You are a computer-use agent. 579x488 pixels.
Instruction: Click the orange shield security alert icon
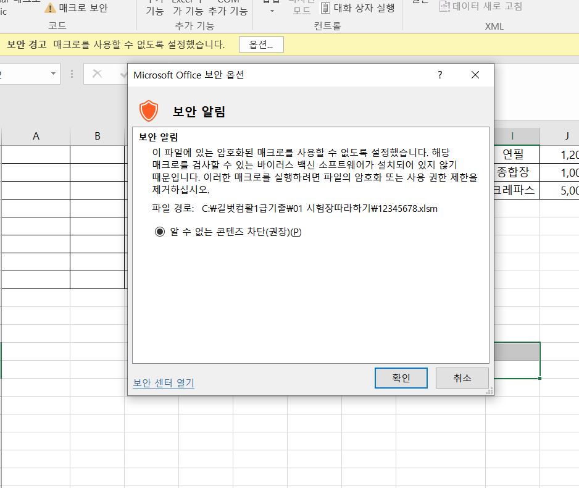[149, 111]
